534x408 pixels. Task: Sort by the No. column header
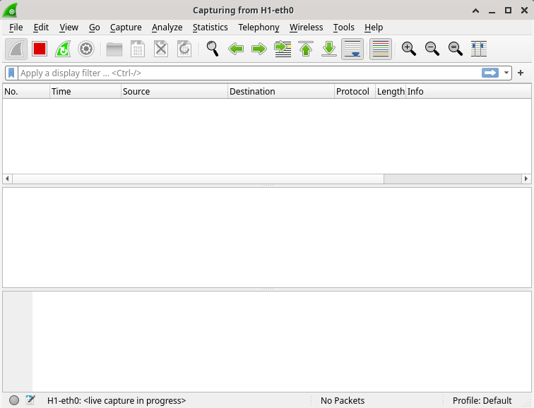(26, 91)
